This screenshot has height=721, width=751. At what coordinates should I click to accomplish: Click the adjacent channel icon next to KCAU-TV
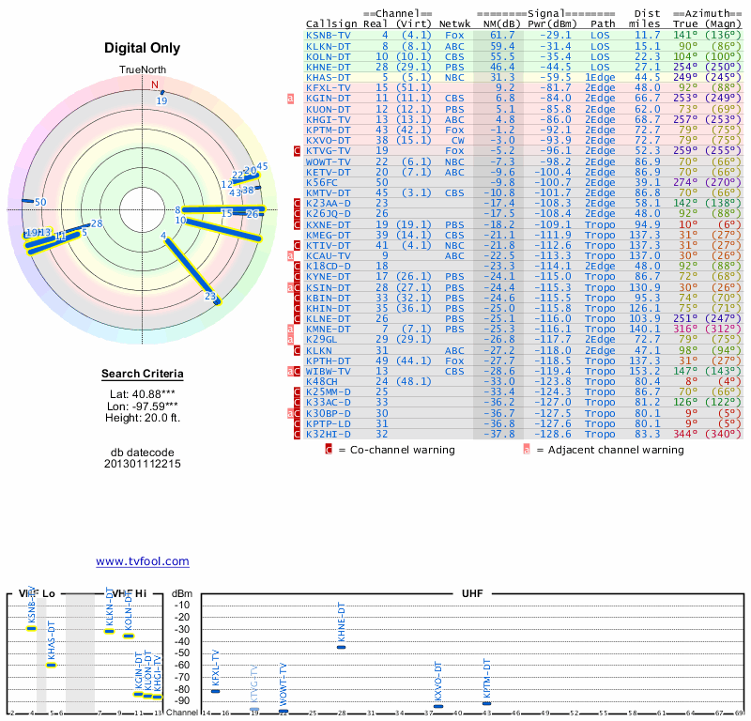pos(291,255)
